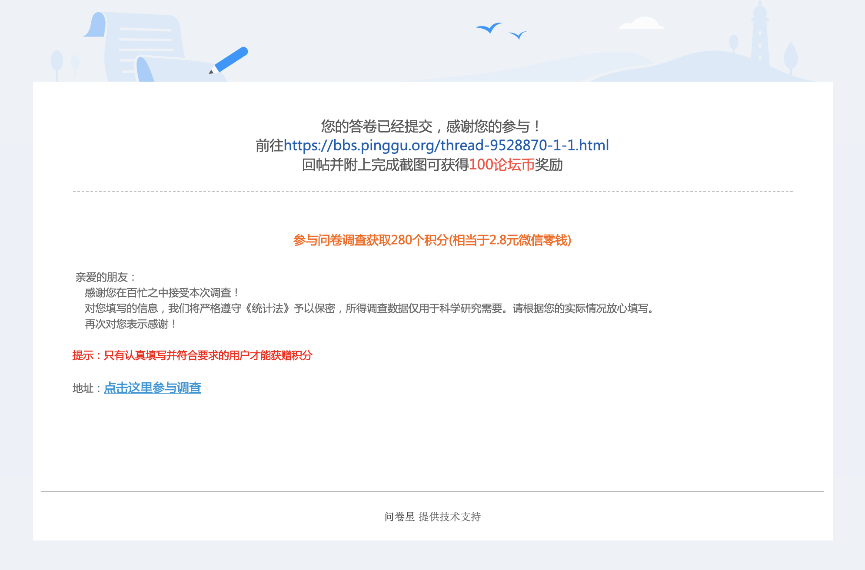Click the 点击这里参与调查 survey link

point(152,388)
